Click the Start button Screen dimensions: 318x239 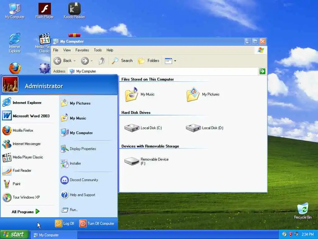tap(14, 234)
